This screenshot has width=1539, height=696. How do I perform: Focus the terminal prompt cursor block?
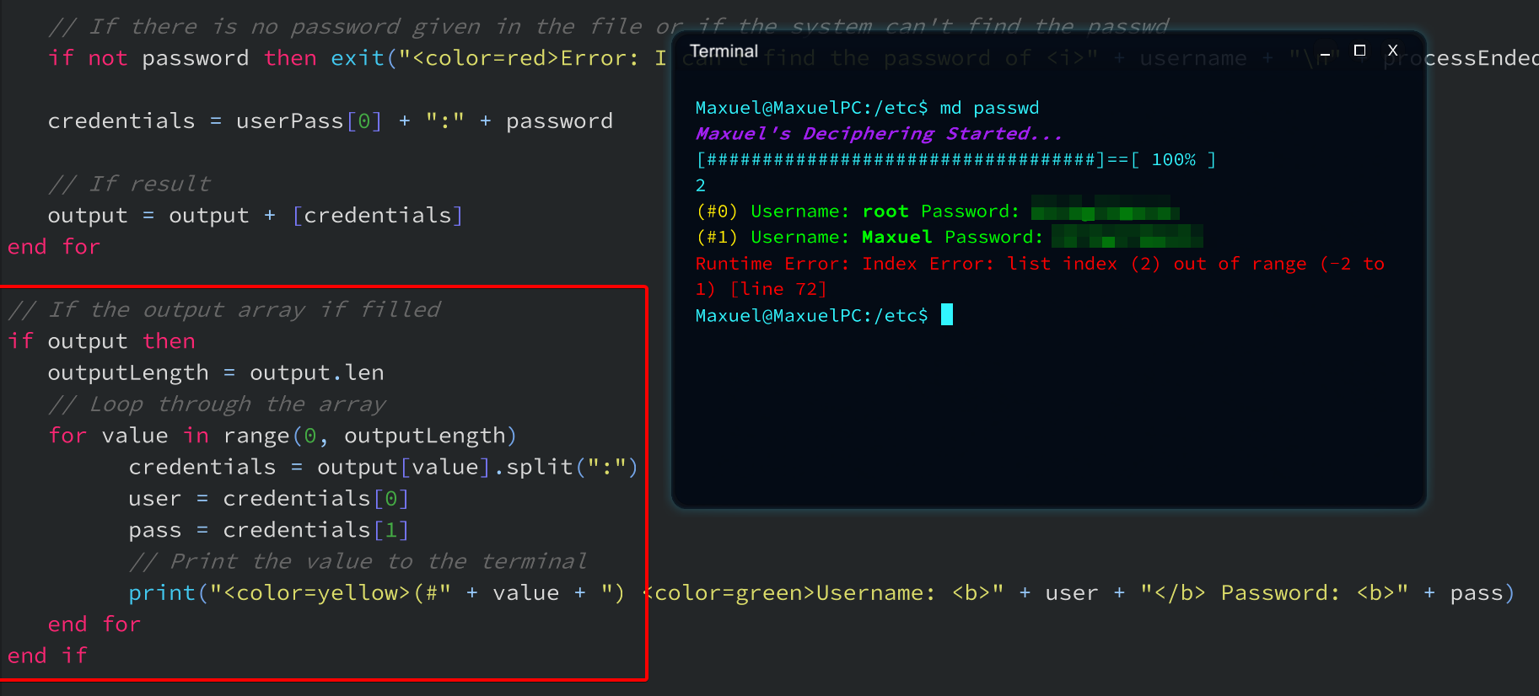coord(947,315)
